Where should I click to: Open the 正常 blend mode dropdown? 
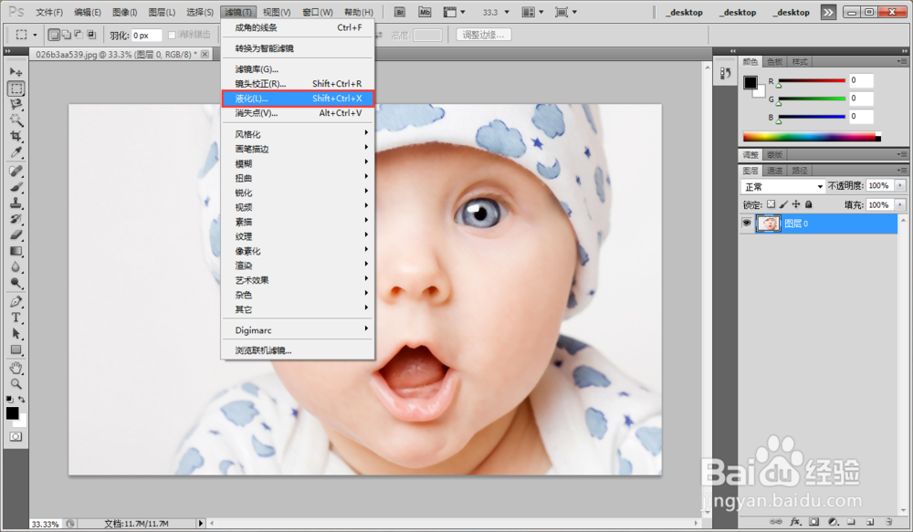pyautogui.click(x=783, y=186)
